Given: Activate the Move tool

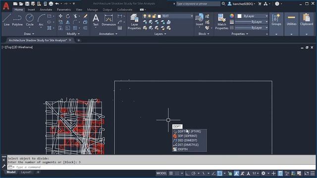Looking at the screenshot, I should pos(60,16).
